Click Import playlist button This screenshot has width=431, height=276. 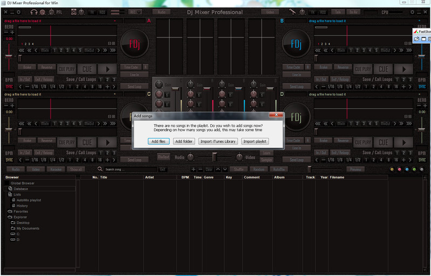pos(255,141)
